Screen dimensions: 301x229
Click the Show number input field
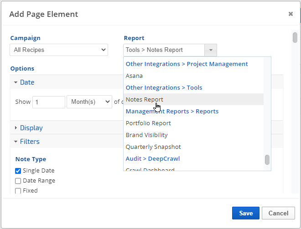click(x=49, y=102)
